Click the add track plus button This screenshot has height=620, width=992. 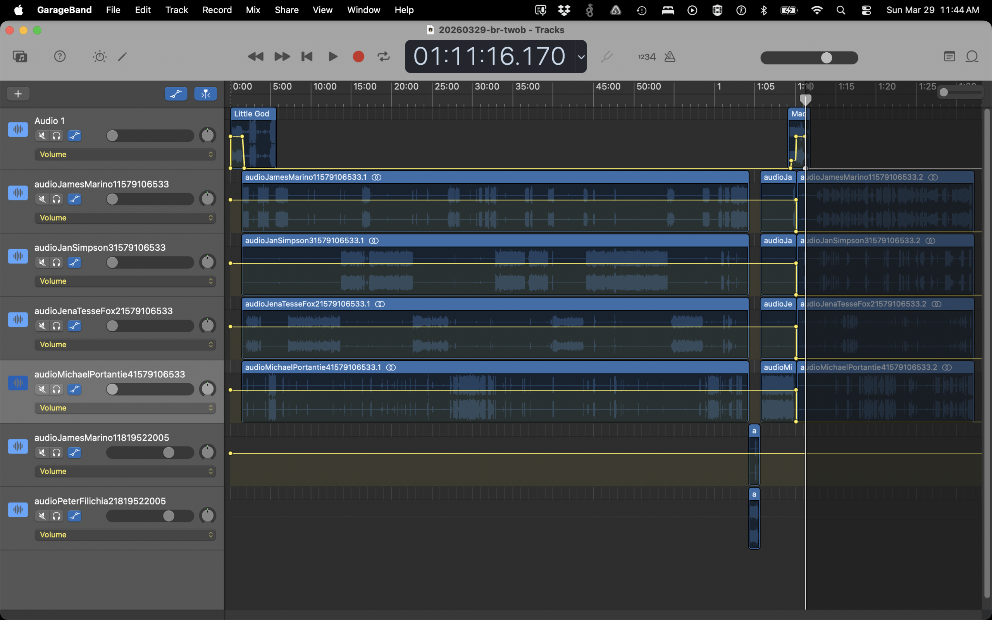(18, 94)
